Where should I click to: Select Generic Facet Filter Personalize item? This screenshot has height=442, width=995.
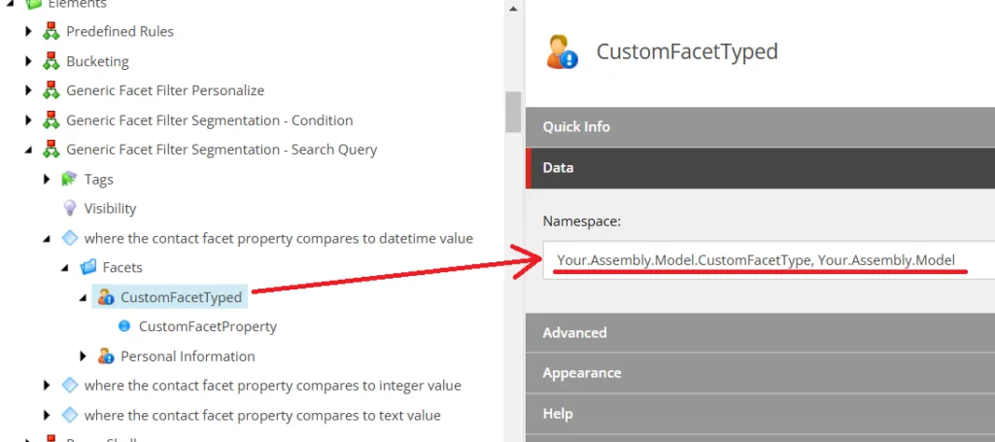click(165, 90)
